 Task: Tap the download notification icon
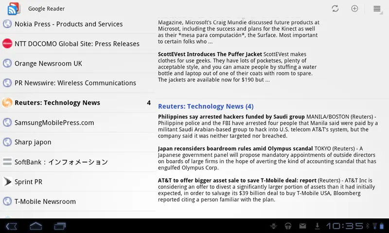(317, 226)
